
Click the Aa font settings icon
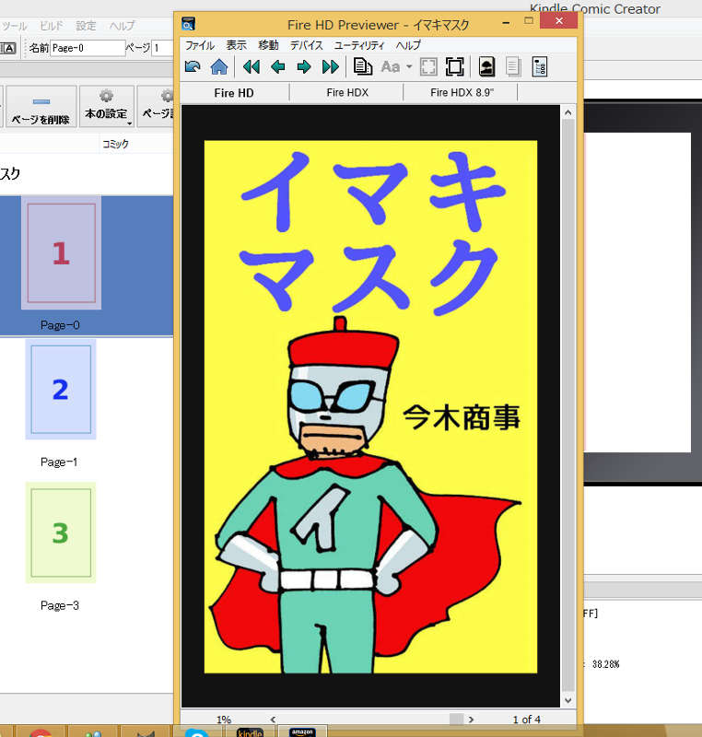[391, 66]
